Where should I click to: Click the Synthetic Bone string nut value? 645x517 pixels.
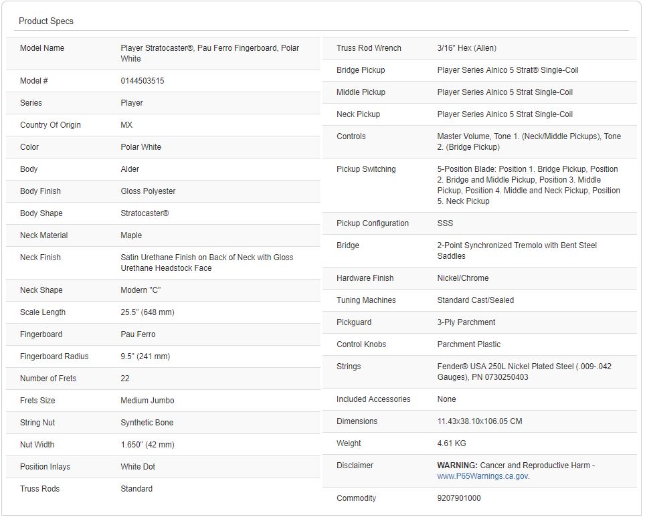(147, 423)
